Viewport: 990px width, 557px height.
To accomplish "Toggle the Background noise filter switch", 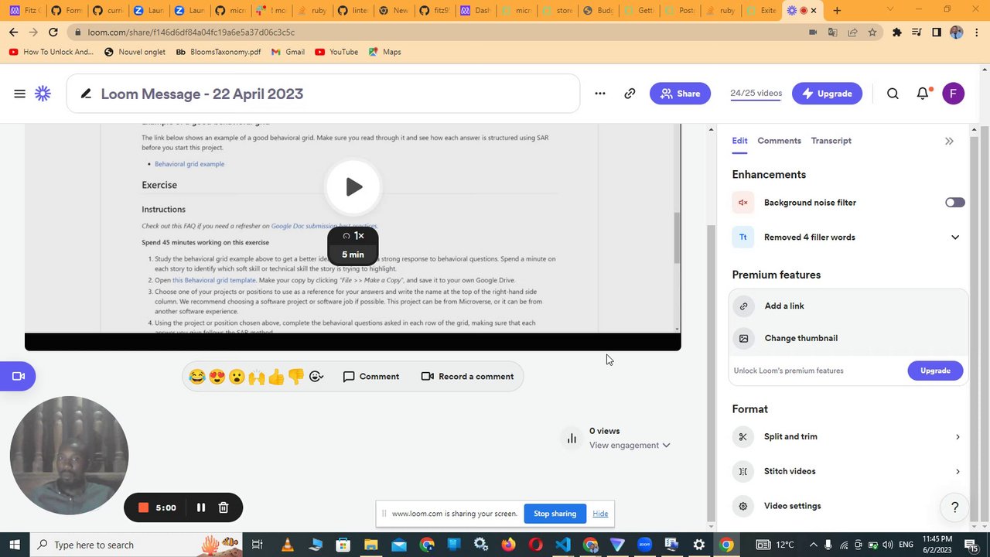I will pos(954,202).
